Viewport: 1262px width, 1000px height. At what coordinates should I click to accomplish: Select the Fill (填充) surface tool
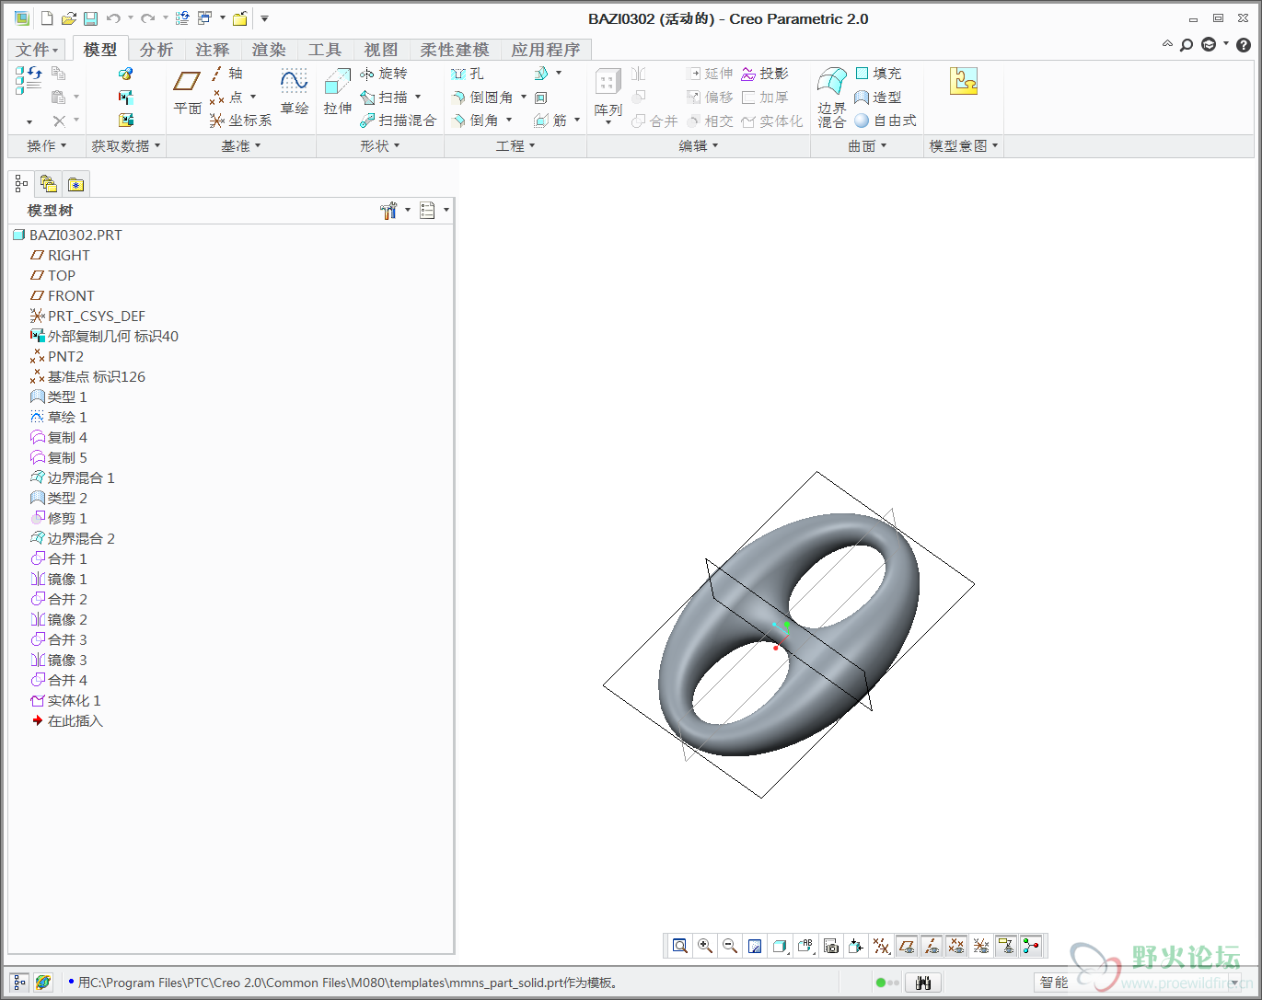coord(878,73)
